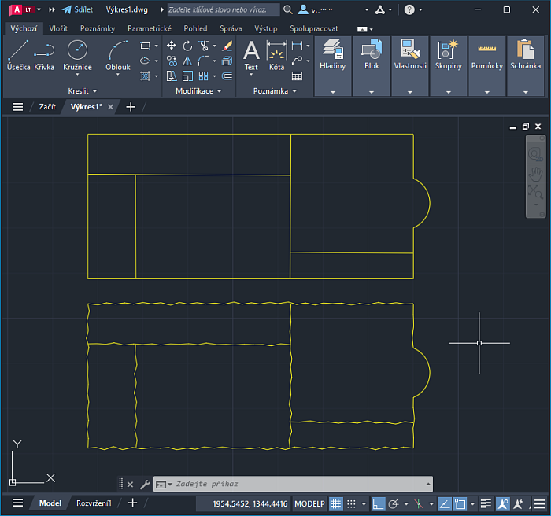The image size is (551, 516).
Task: Expand the Kreslit panel
Action: click(x=82, y=91)
